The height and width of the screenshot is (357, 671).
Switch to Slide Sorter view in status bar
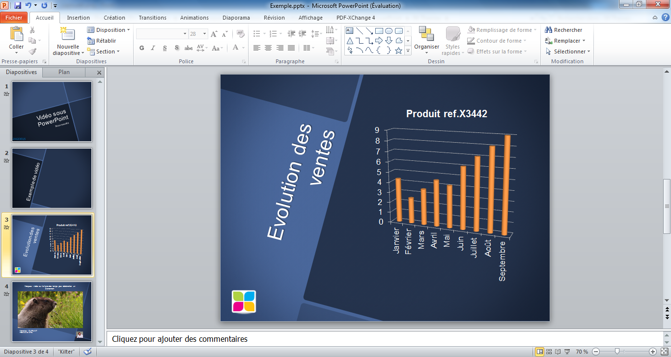pos(550,351)
